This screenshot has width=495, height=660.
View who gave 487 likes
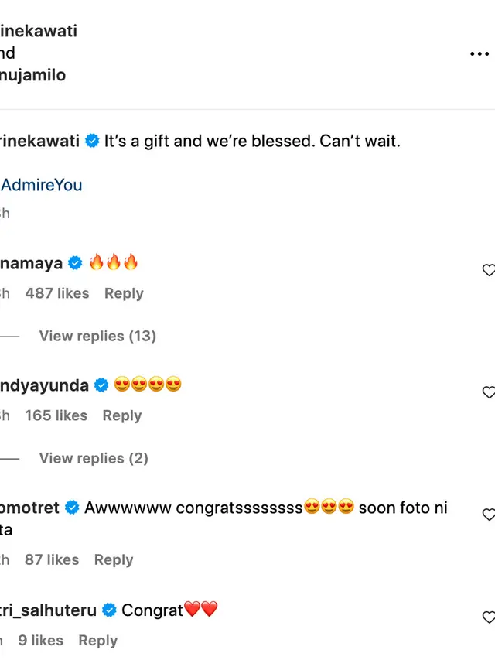tap(57, 293)
